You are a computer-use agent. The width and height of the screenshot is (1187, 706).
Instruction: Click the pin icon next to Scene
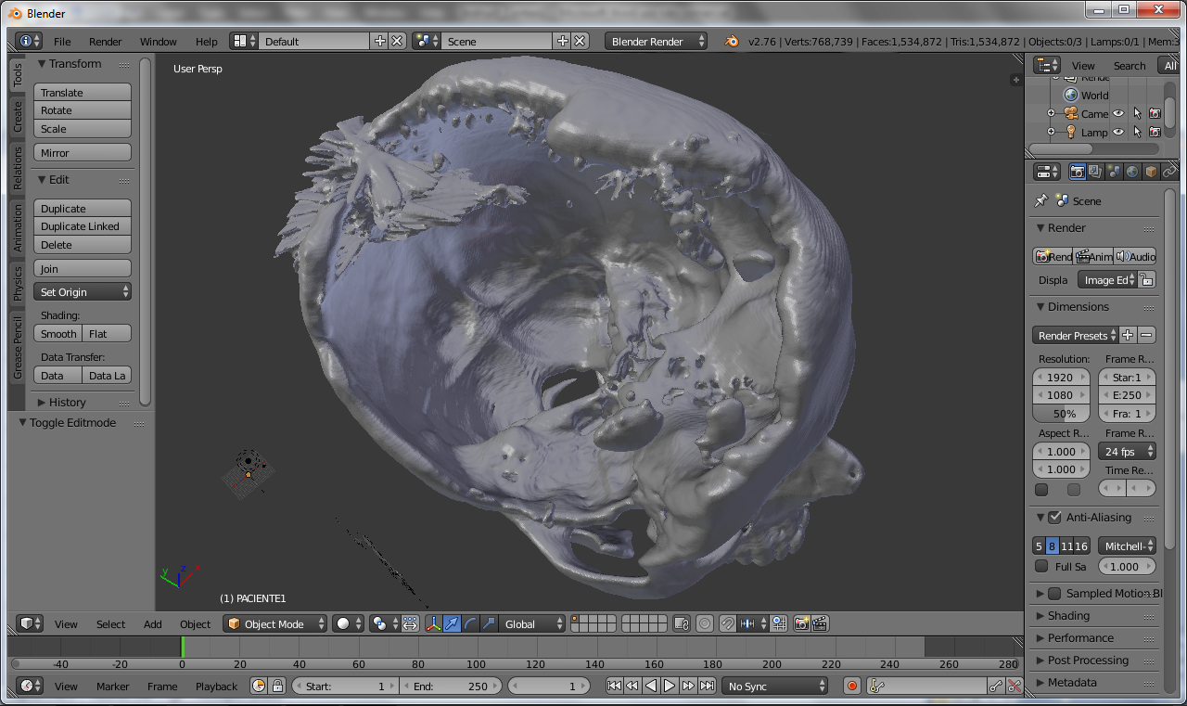1040,200
